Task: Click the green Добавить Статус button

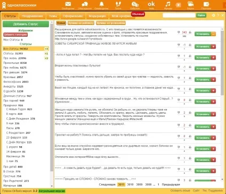Action: (x=26, y=24)
